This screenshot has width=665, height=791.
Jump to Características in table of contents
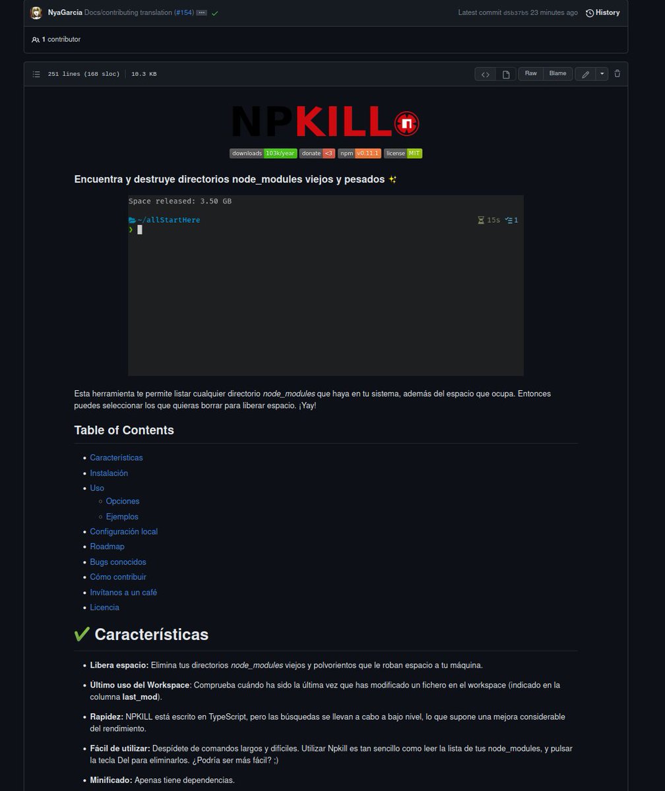116,457
